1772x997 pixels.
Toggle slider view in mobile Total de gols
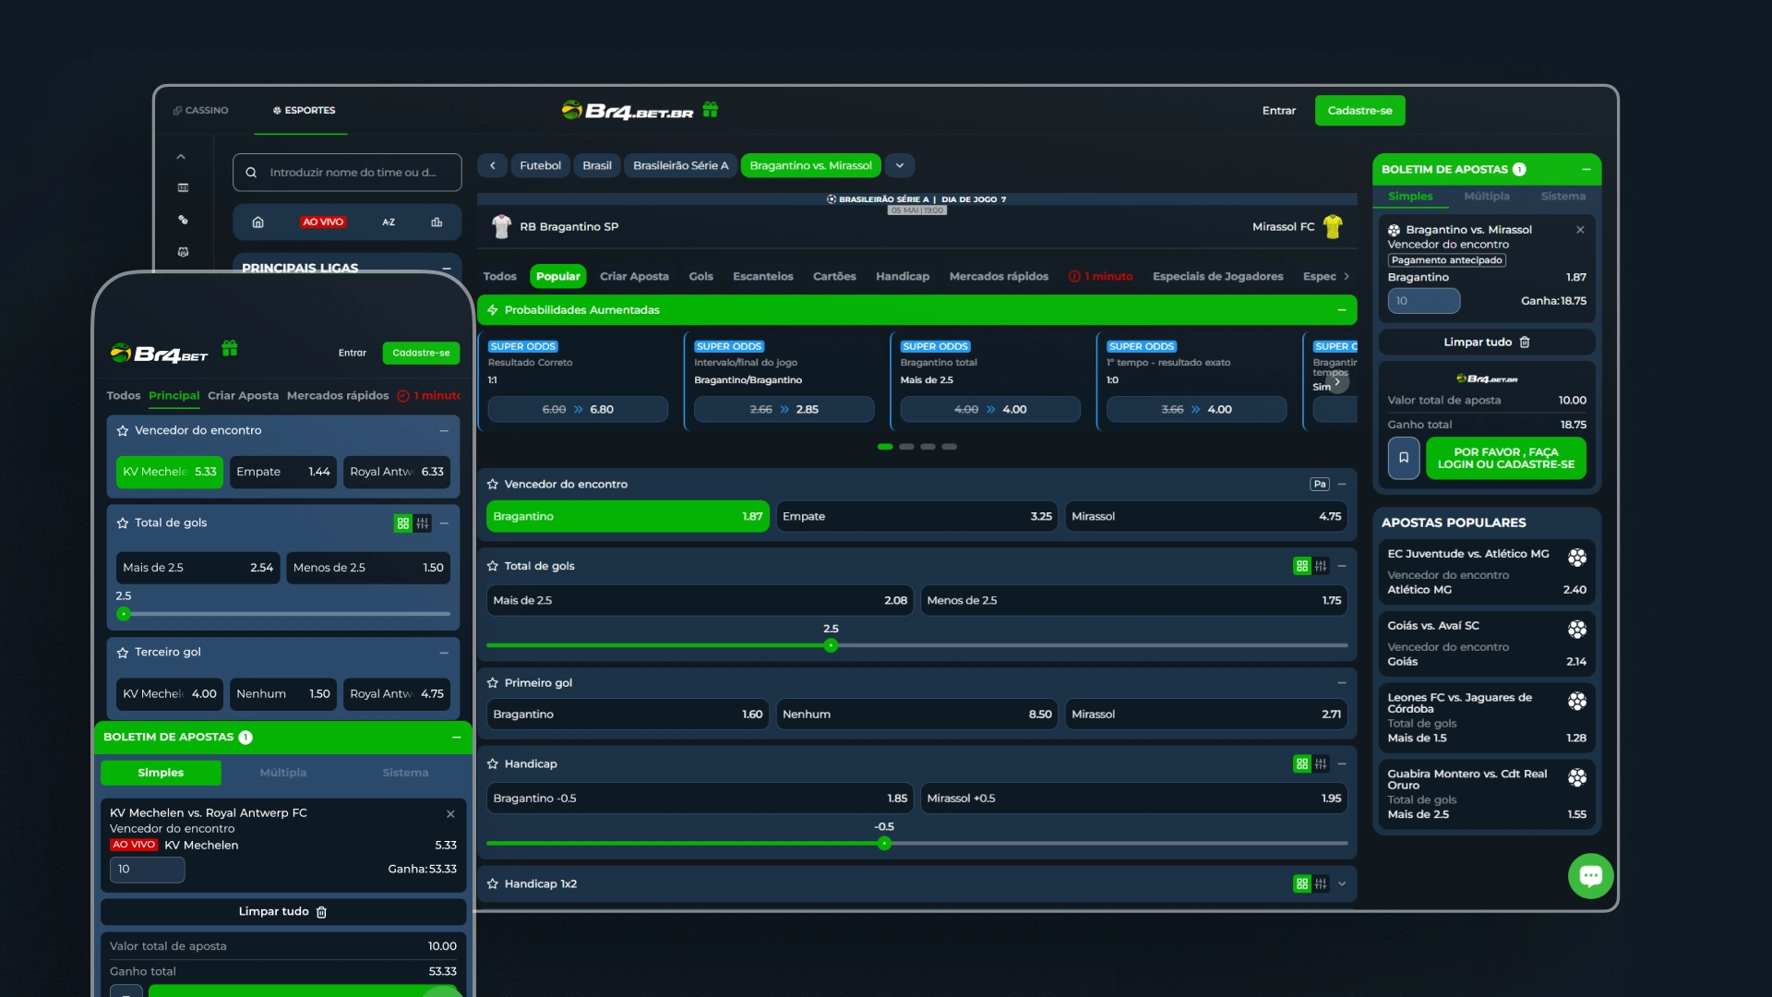[x=423, y=523]
